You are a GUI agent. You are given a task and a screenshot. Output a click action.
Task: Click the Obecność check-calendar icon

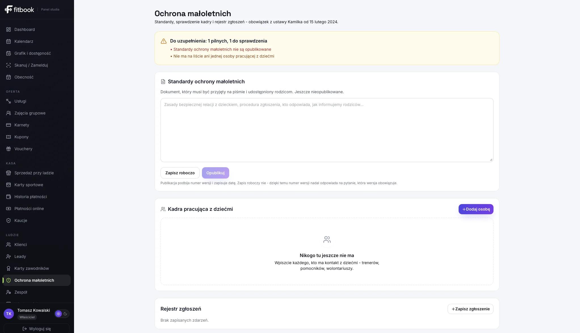point(9,77)
